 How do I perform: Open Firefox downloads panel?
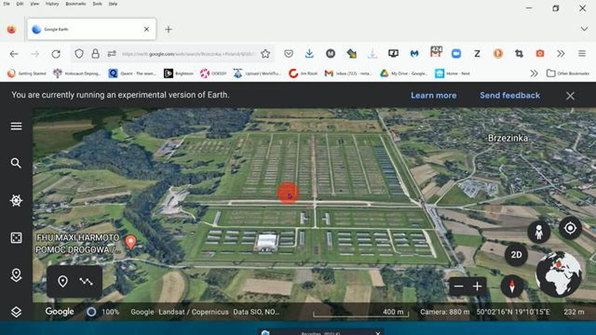click(310, 54)
